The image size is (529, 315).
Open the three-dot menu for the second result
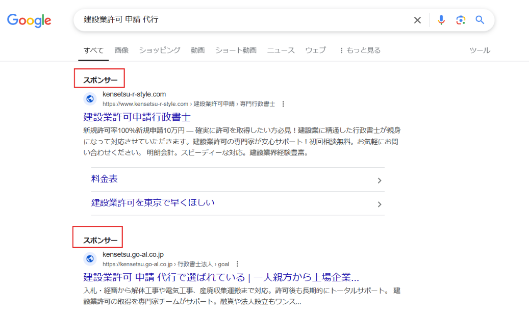[237, 264]
